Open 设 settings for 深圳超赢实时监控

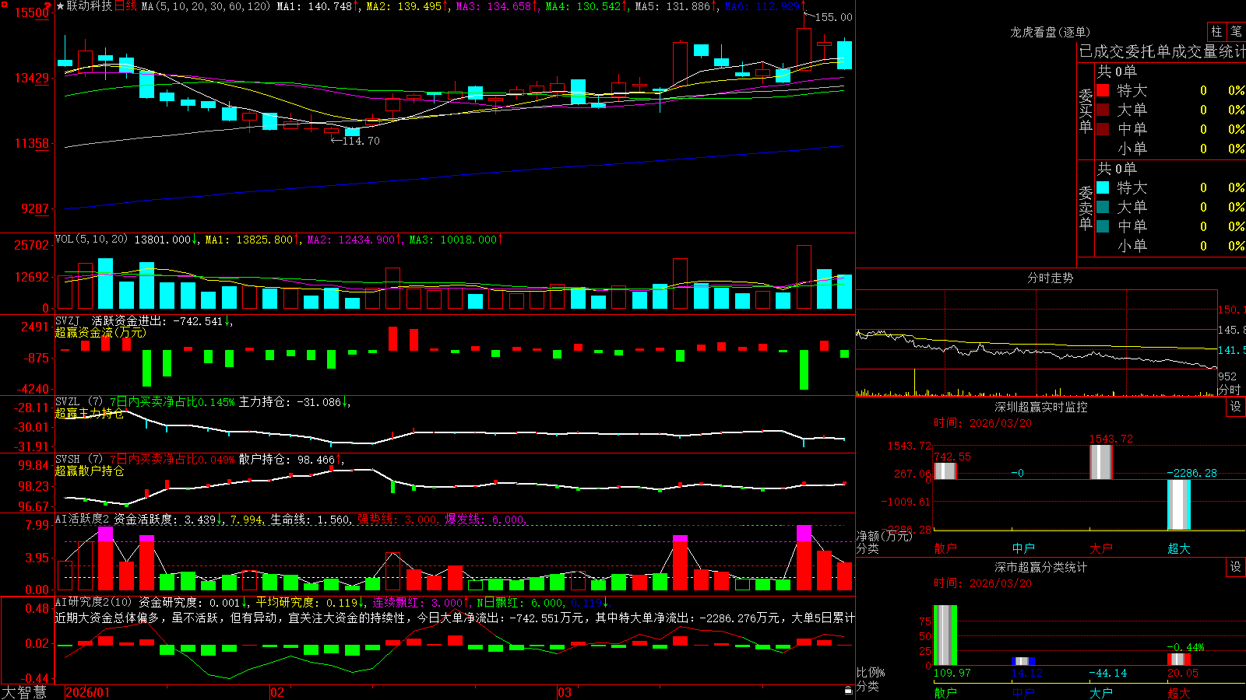[x=1236, y=407]
